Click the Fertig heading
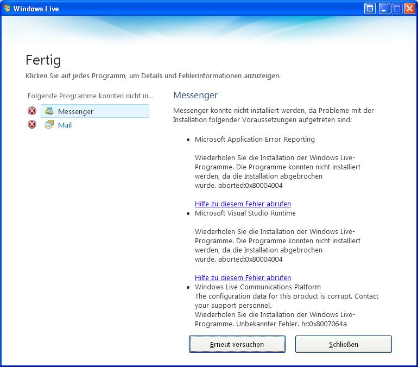Image resolution: width=418 pixels, height=367 pixels. [x=43, y=60]
